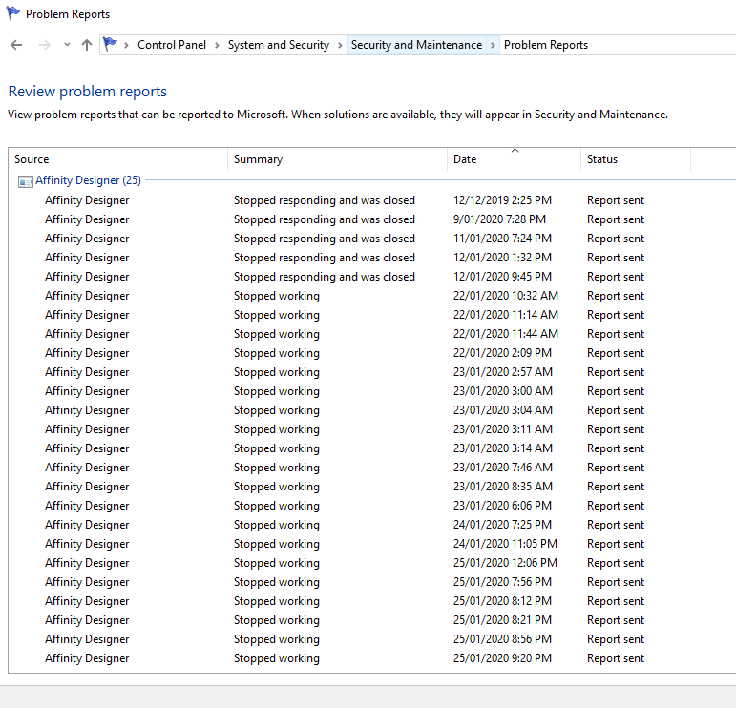Click the flag icon in the address bar

(x=110, y=44)
